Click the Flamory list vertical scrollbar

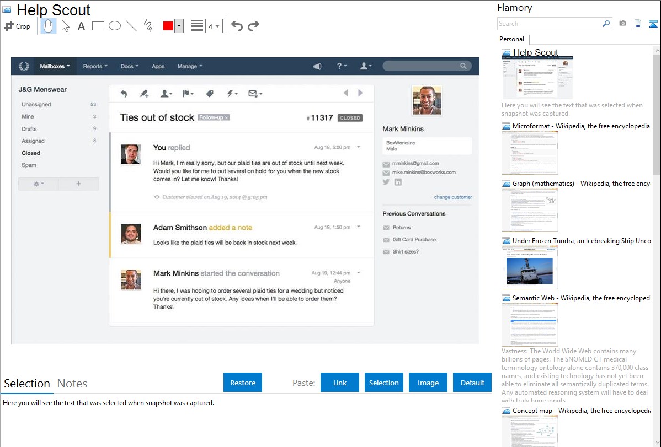pyautogui.click(x=657, y=114)
